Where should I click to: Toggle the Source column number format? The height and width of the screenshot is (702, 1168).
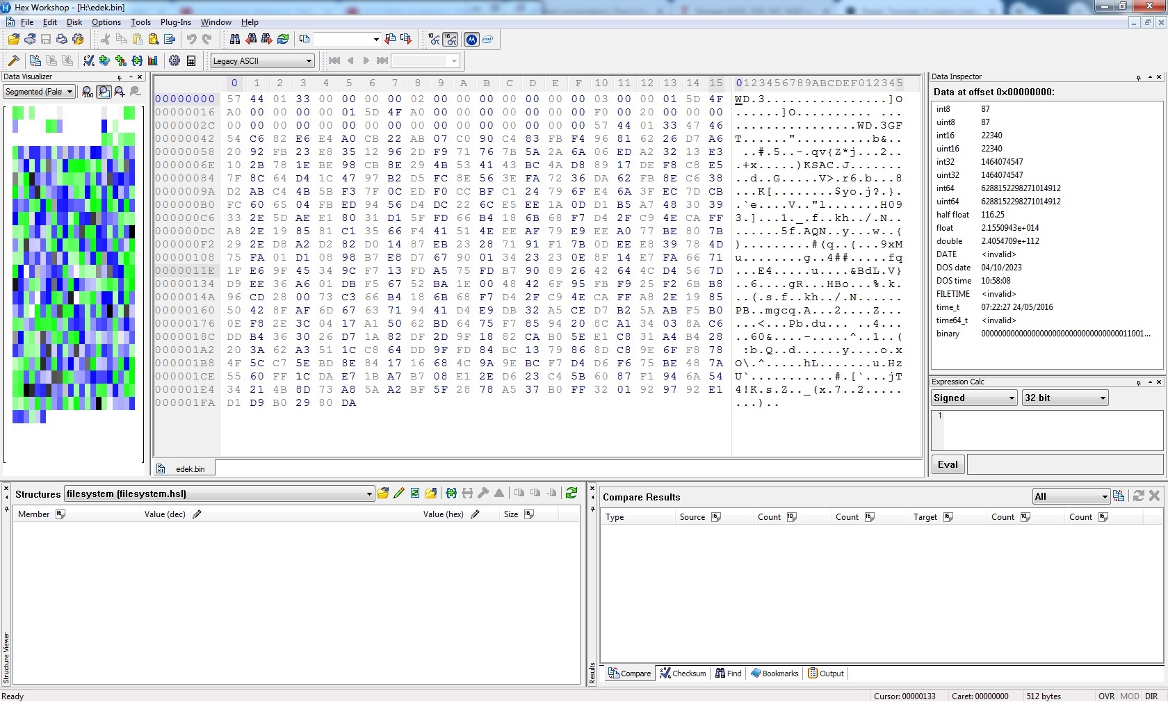(x=716, y=517)
